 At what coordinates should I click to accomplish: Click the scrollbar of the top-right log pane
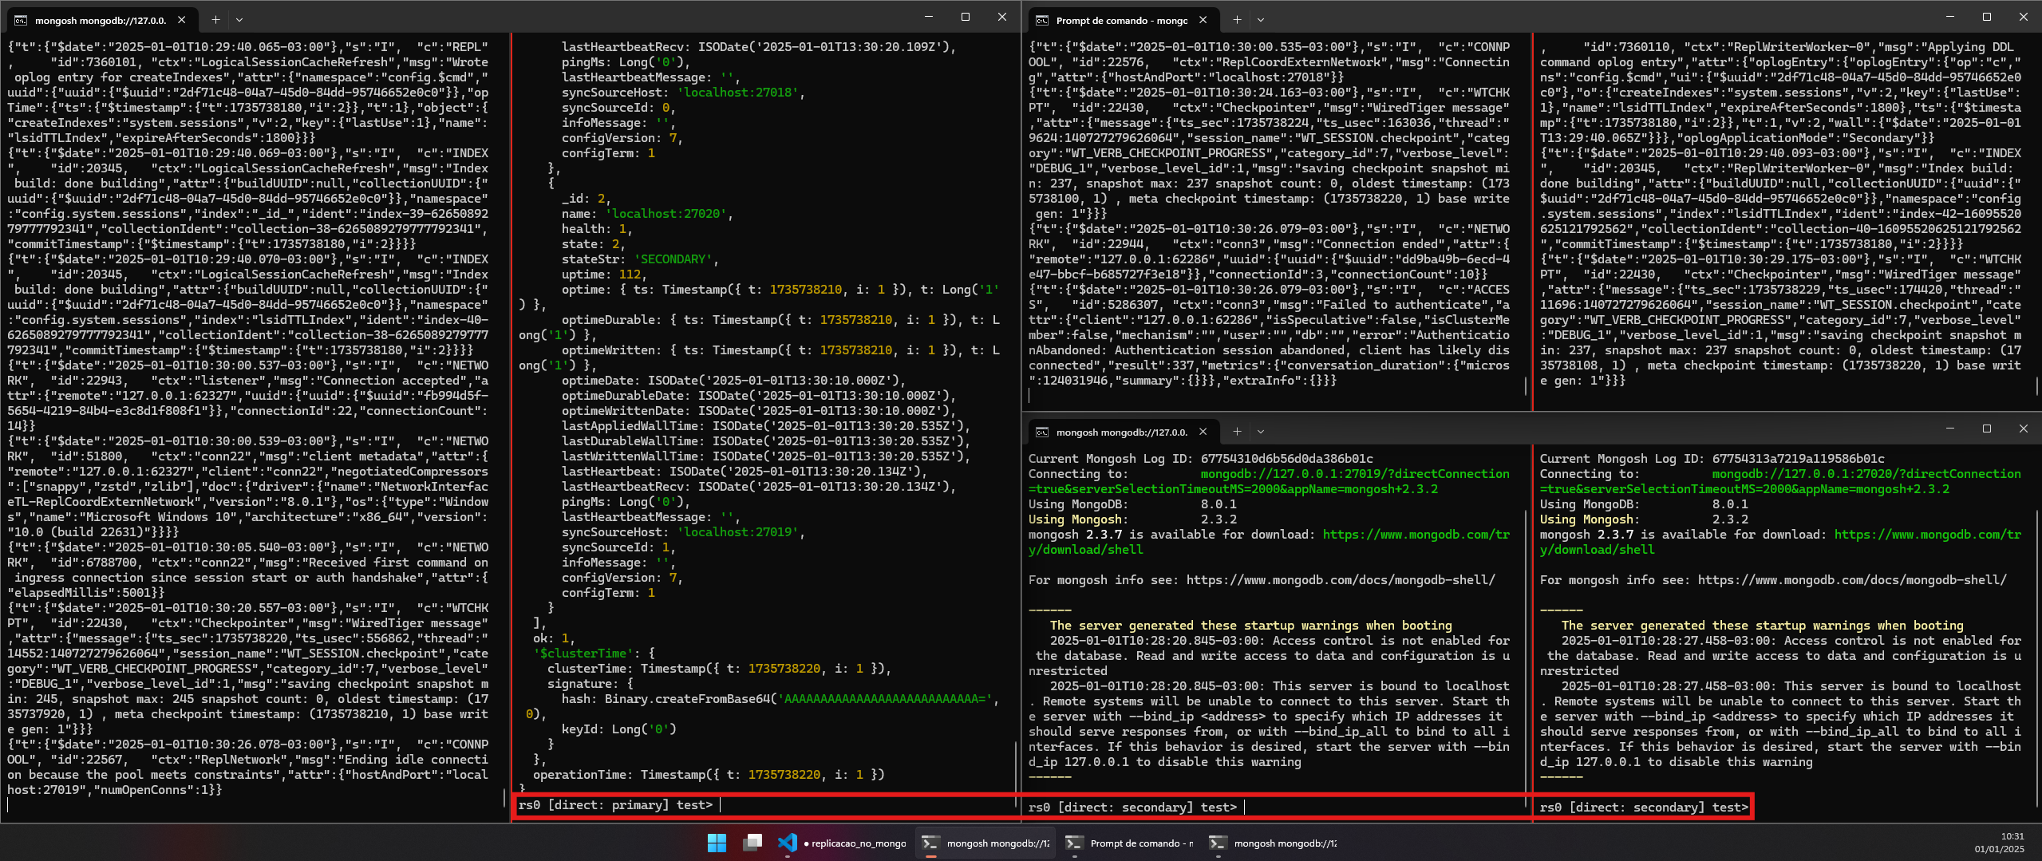click(x=2036, y=385)
